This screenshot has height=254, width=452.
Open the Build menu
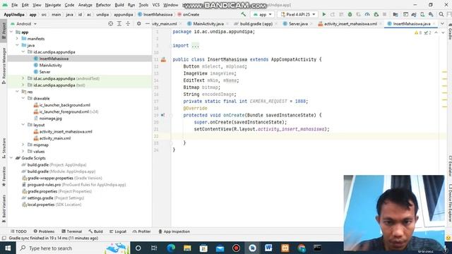(x=119, y=5)
